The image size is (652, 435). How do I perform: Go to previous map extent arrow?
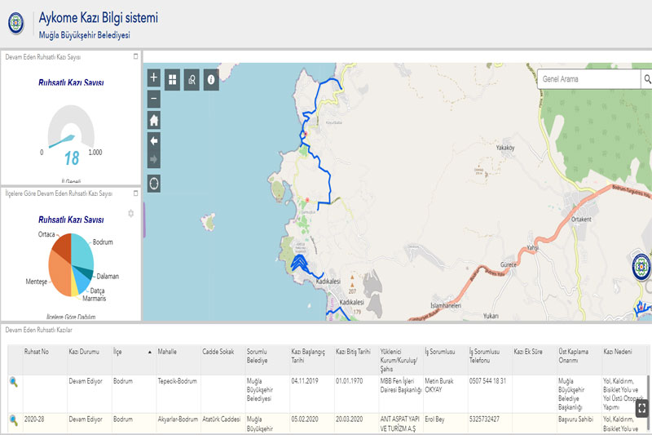click(154, 140)
